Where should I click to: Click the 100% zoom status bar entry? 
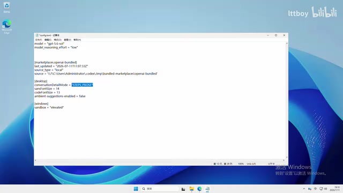[x=241, y=164]
